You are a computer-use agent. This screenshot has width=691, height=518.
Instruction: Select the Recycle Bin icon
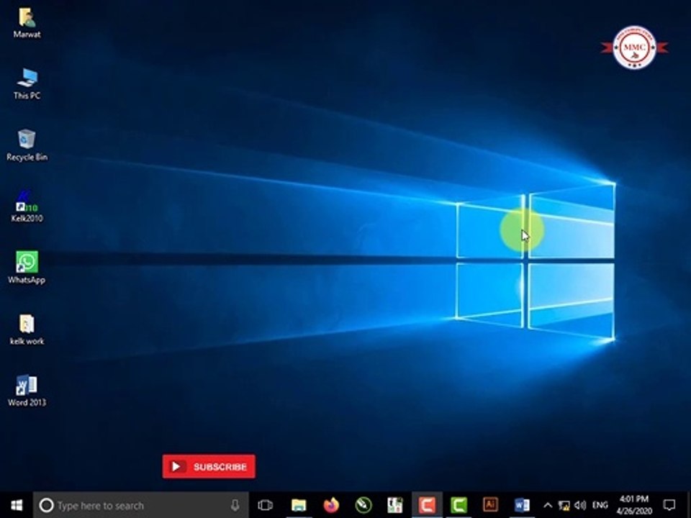tap(27, 145)
